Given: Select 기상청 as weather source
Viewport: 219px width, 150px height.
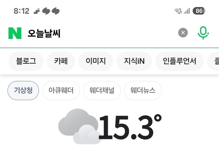Looking at the screenshot, I should coord(23,90).
